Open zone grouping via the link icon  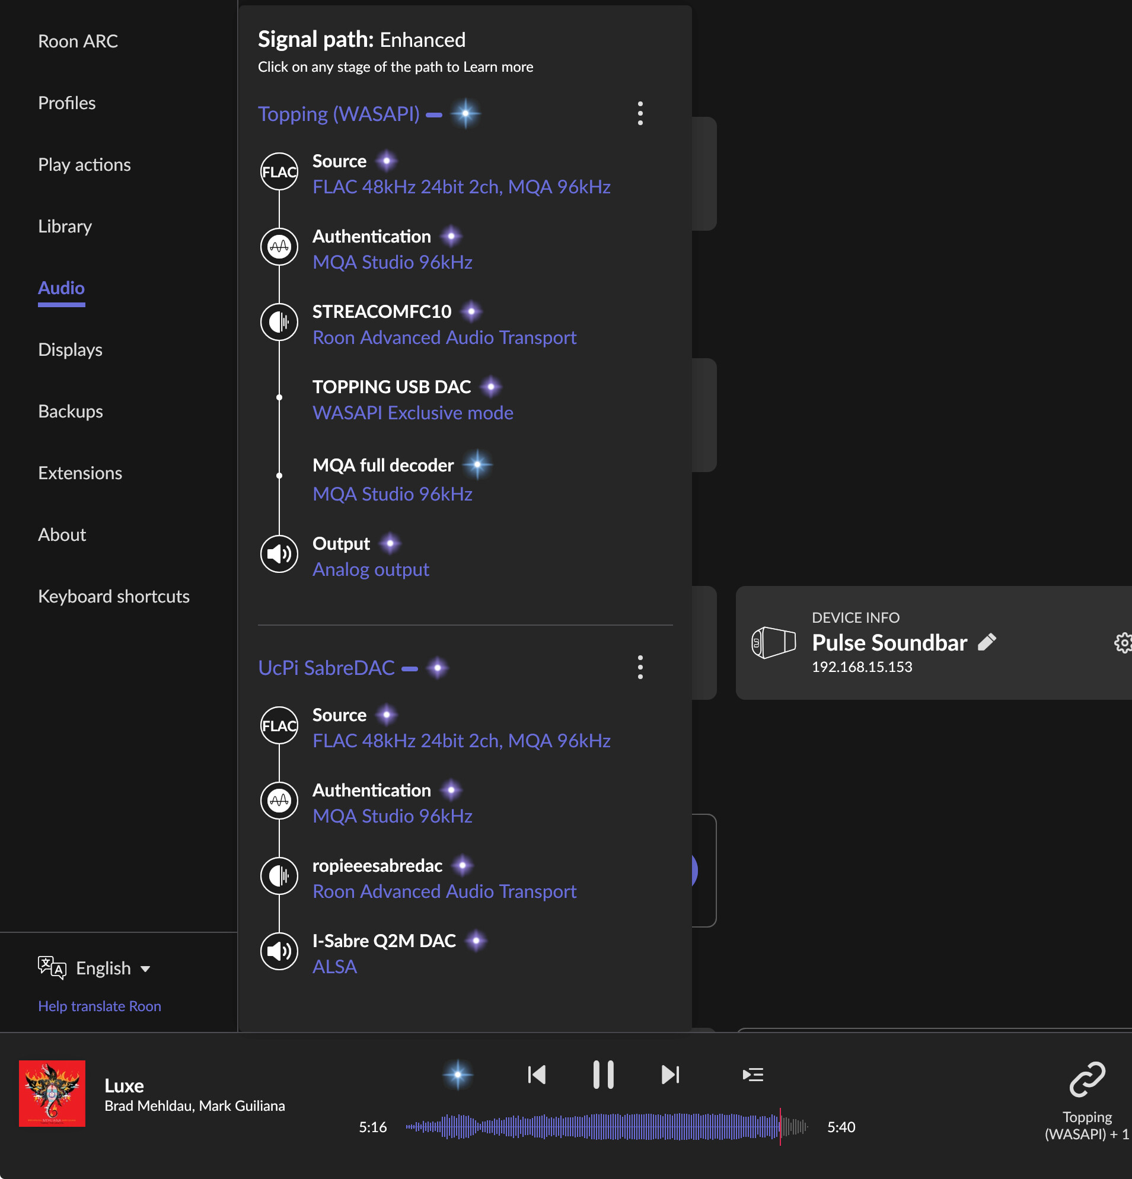coord(1087,1079)
